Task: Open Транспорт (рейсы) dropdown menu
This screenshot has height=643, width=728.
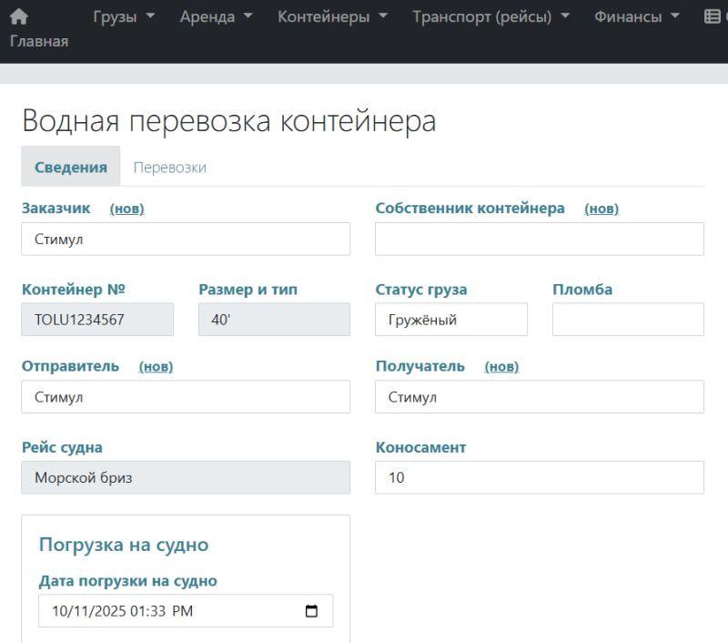Action: tap(490, 16)
